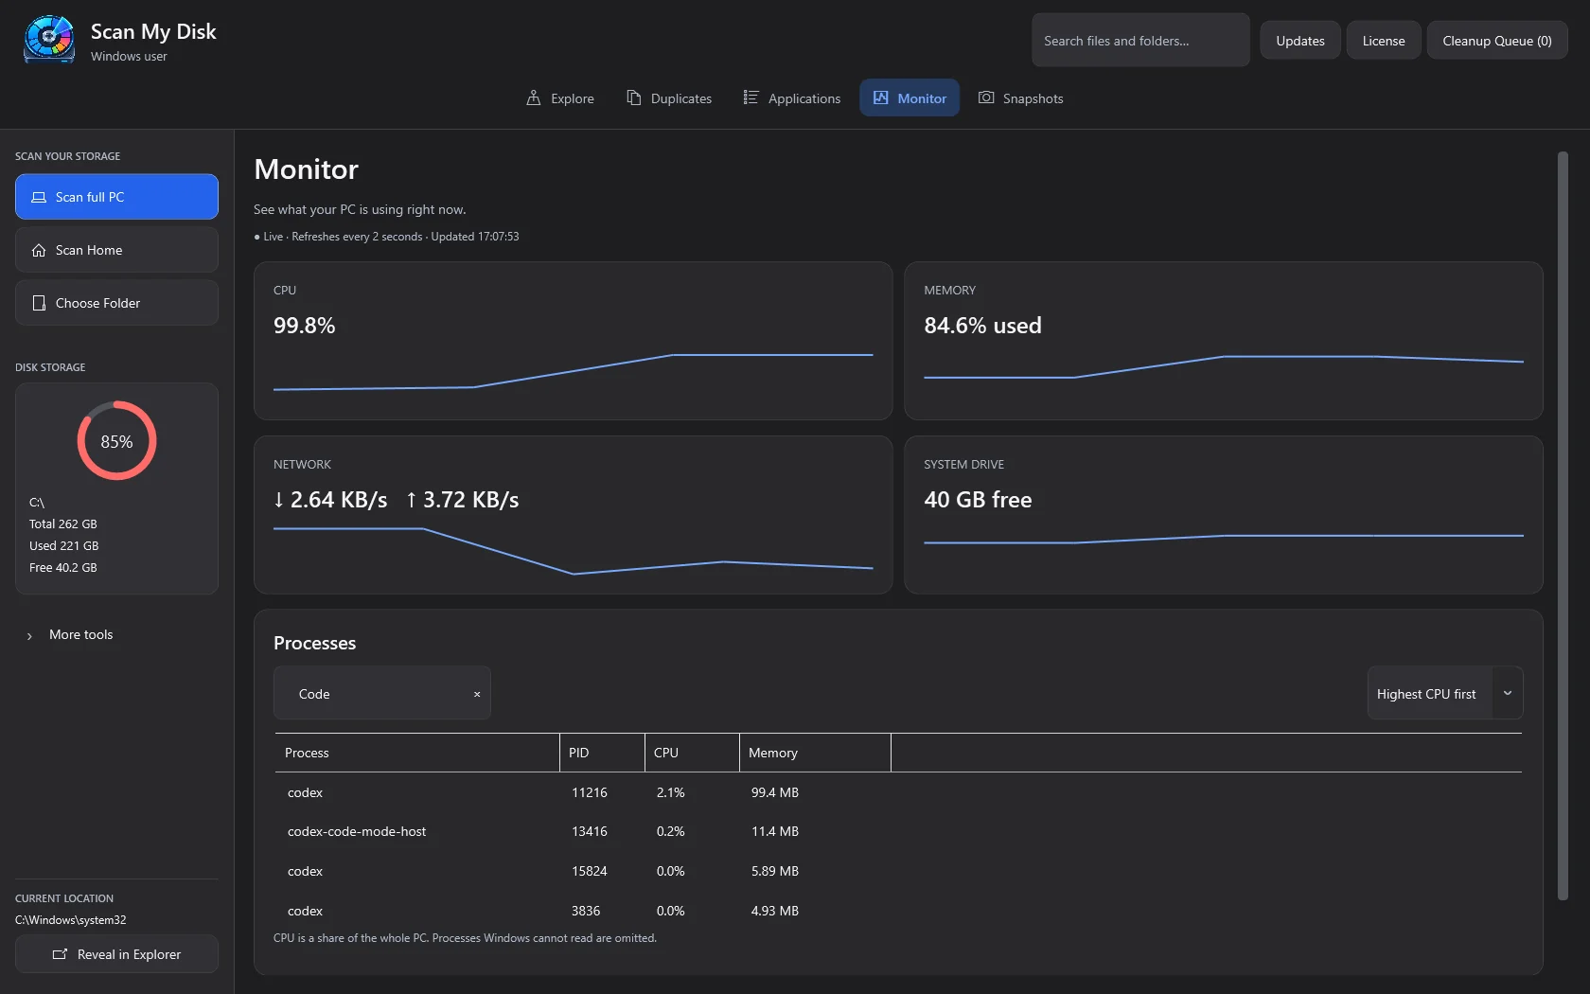Click the System Drive 40 GB free card
Viewport: 1590px width, 994px height.
(1224, 515)
